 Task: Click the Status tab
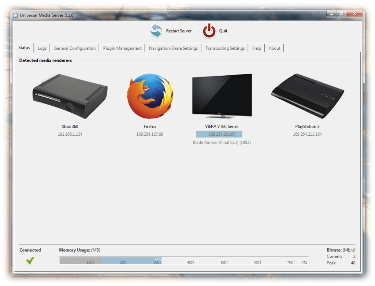(24, 48)
